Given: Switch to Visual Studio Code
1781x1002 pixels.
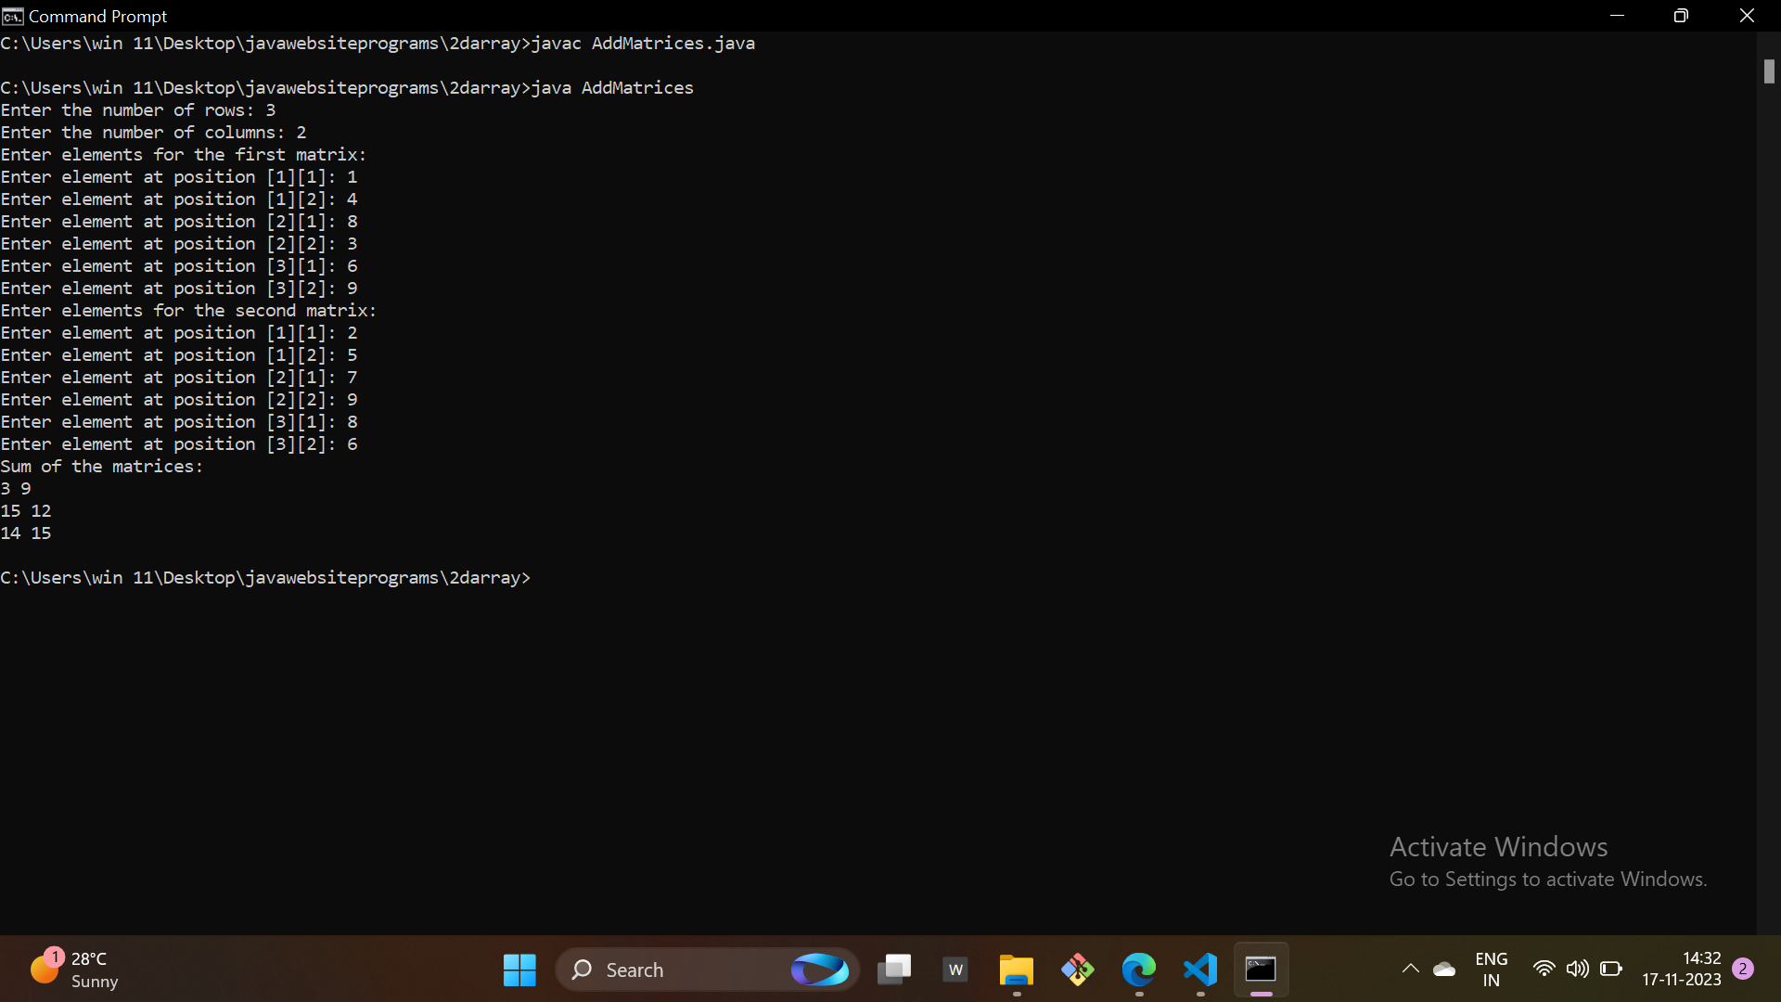Looking at the screenshot, I should click(x=1200, y=970).
